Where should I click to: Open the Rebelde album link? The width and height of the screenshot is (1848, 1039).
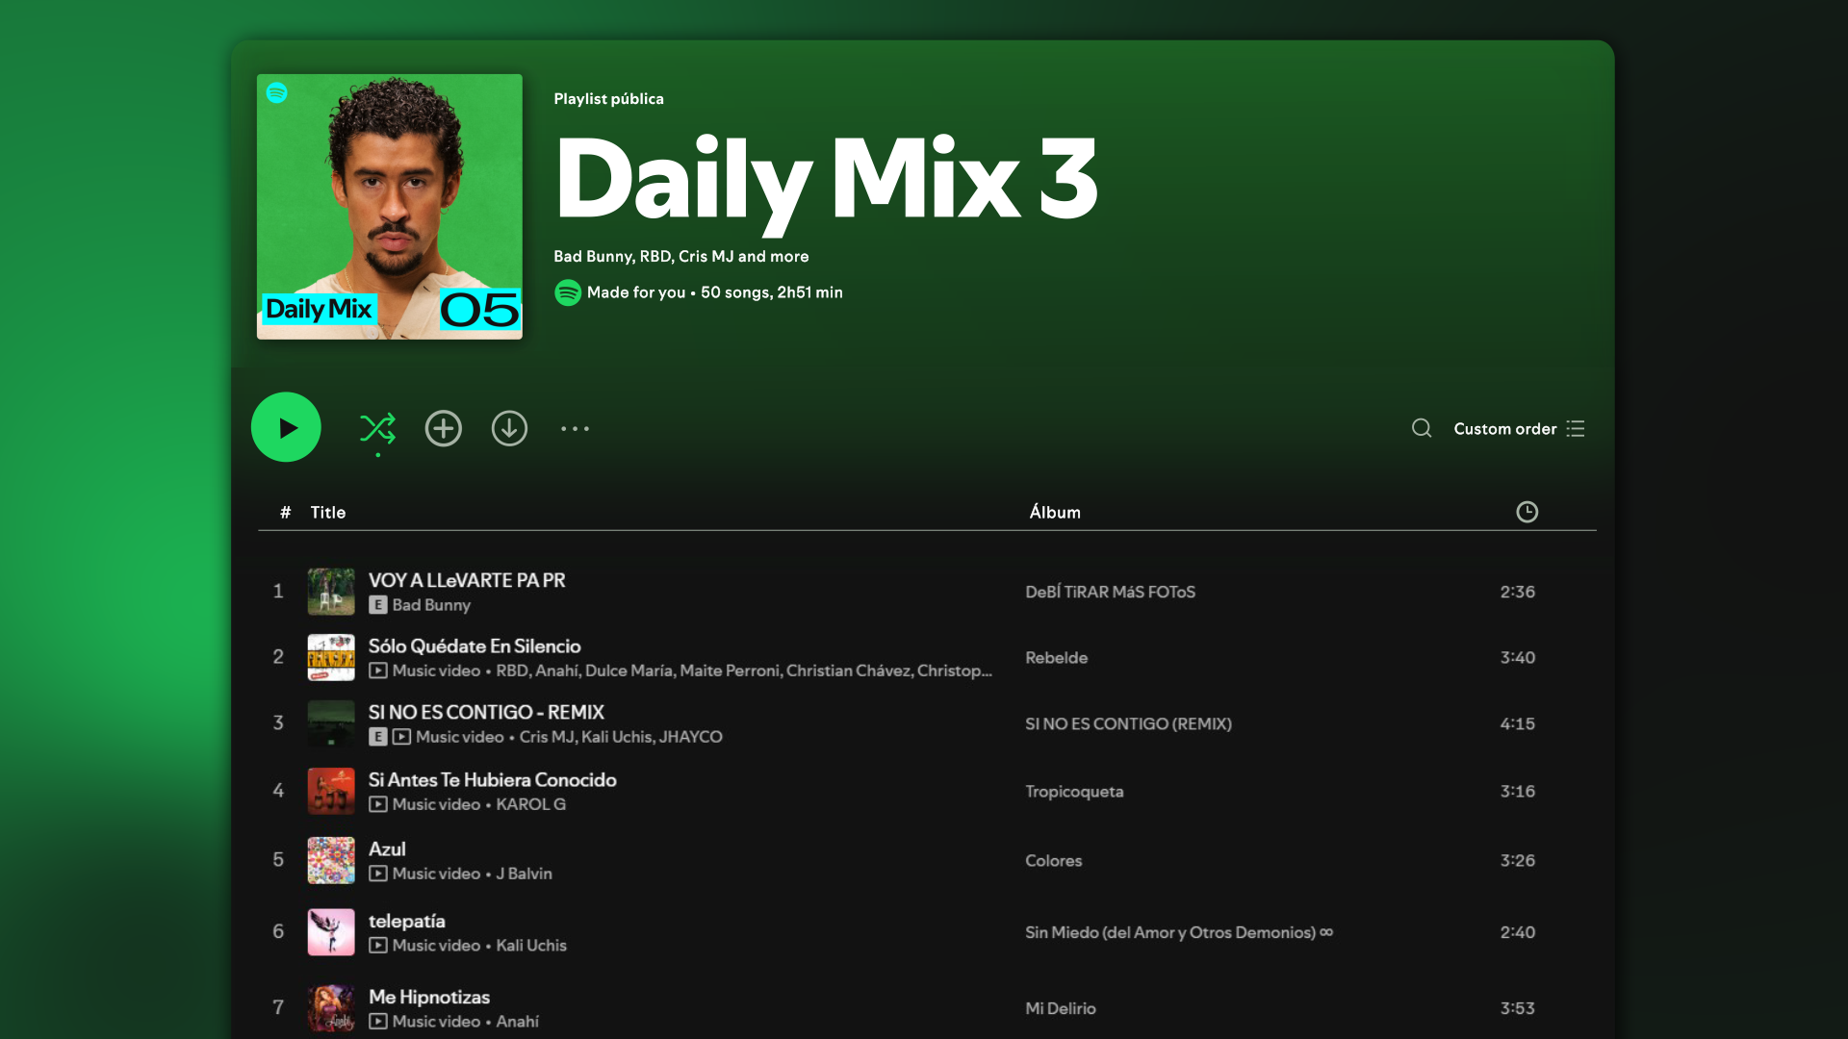pos(1056,658)
